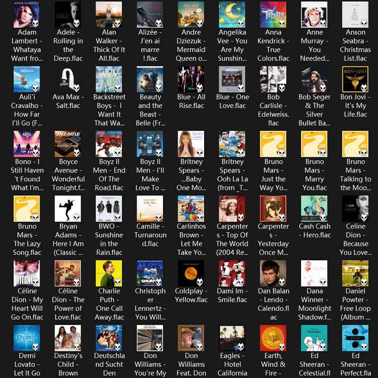
Task: Select Carpenters Yesterday Once More icon
Action: tap(273, 208)
